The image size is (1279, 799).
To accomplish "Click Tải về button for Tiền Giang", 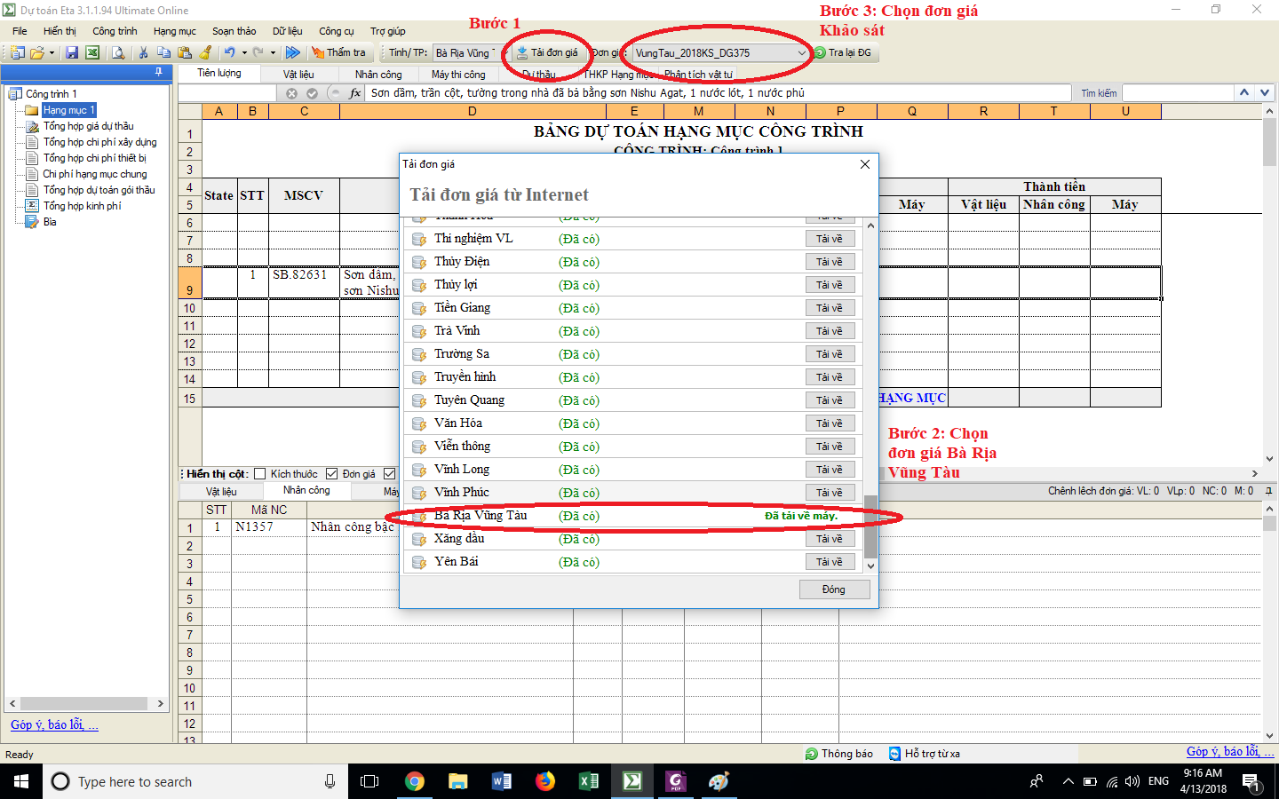I will (830, 308).
